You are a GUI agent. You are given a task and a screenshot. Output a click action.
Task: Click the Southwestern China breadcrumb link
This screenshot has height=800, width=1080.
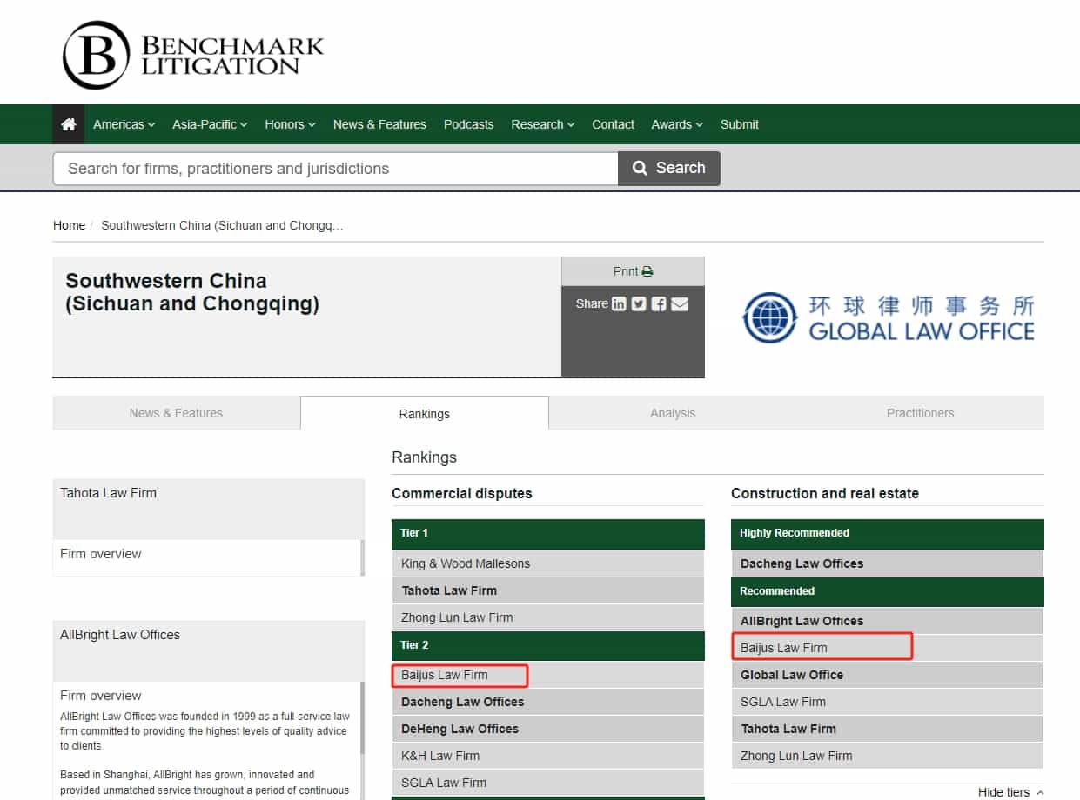222,225
